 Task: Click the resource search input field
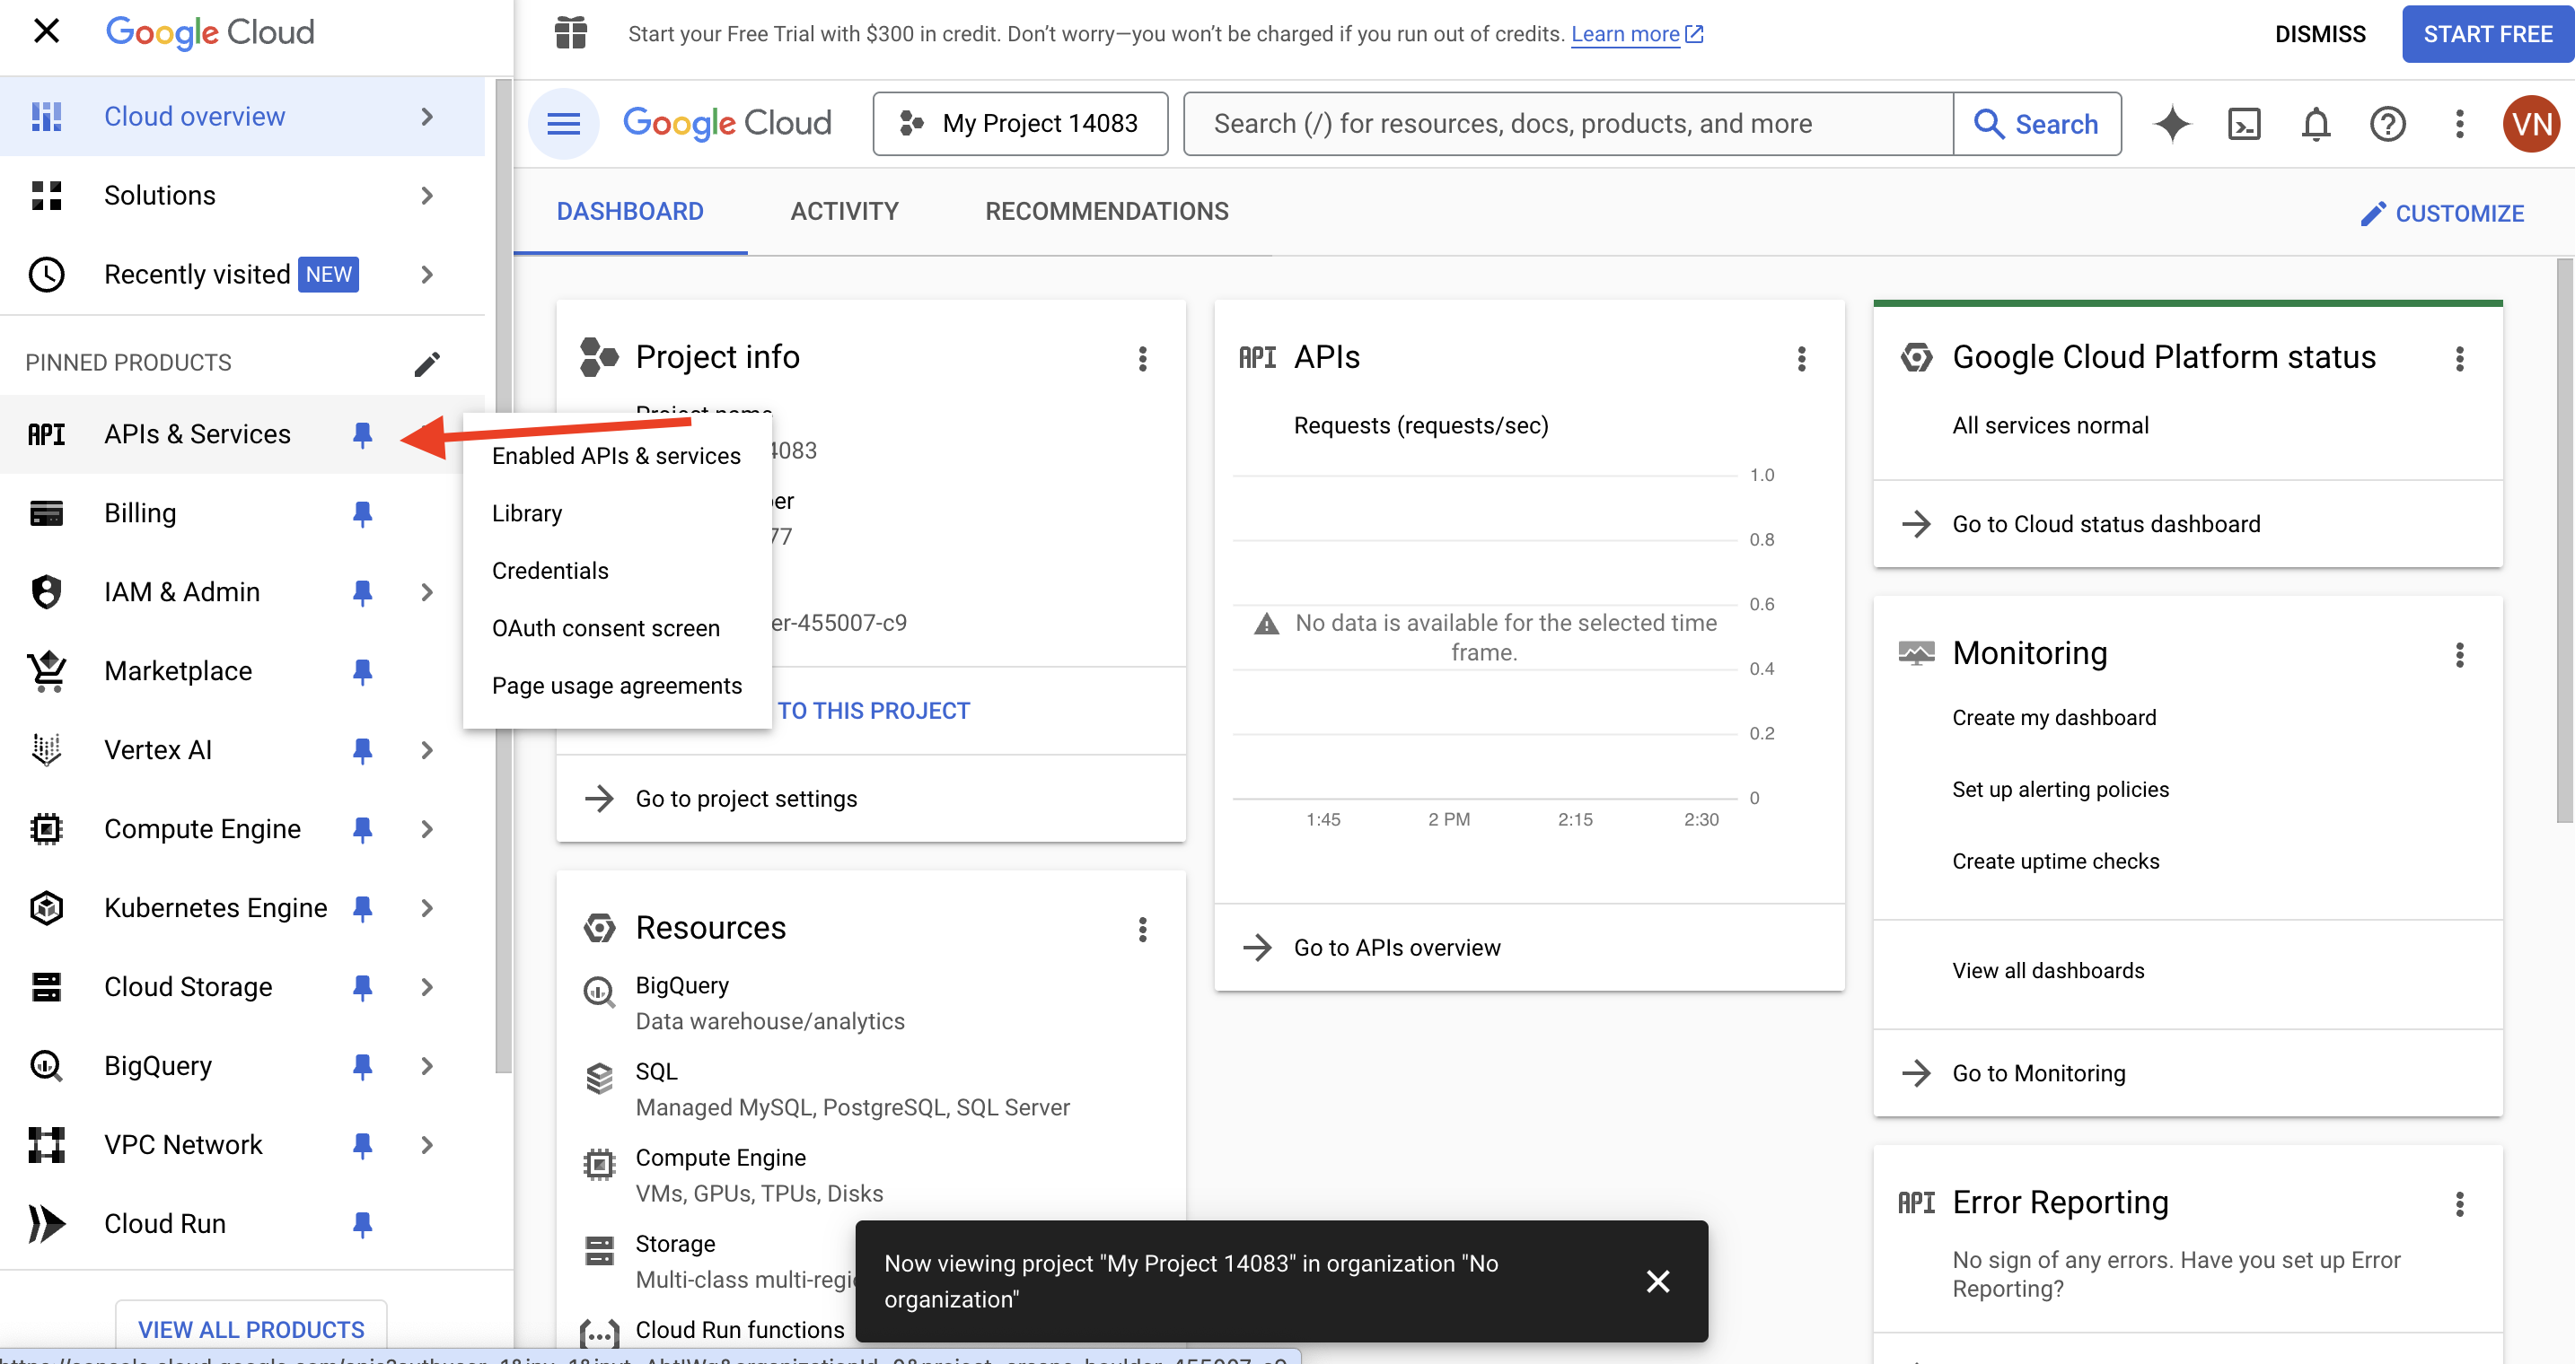point(1569,124)
